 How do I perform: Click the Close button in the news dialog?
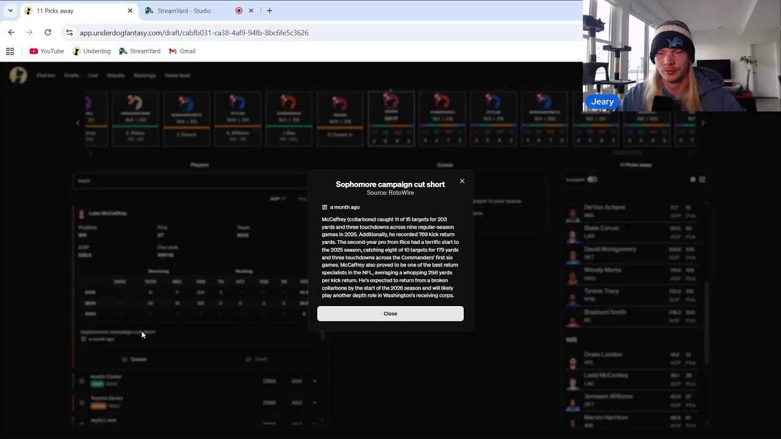click(390, 313)
